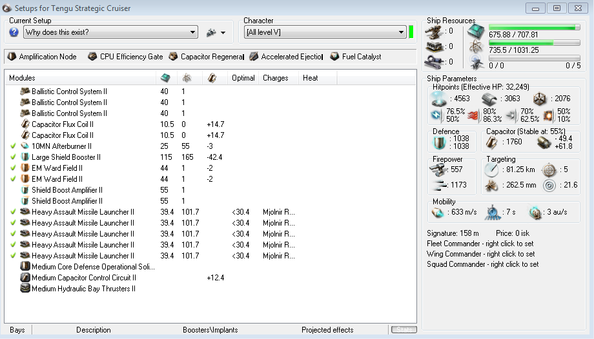Screen dimensions: 594x339
Task: Click the help question mark icon
Action: click(x=14, y=32)
